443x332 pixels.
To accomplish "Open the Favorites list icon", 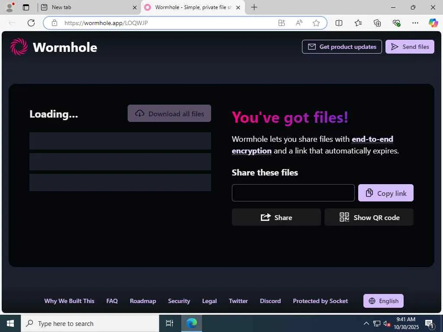I will [x=358, y=23].
